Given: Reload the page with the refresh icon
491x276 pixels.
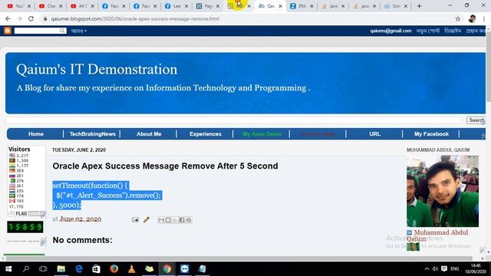Looking at the screenshot, I should tap(31, 18).
